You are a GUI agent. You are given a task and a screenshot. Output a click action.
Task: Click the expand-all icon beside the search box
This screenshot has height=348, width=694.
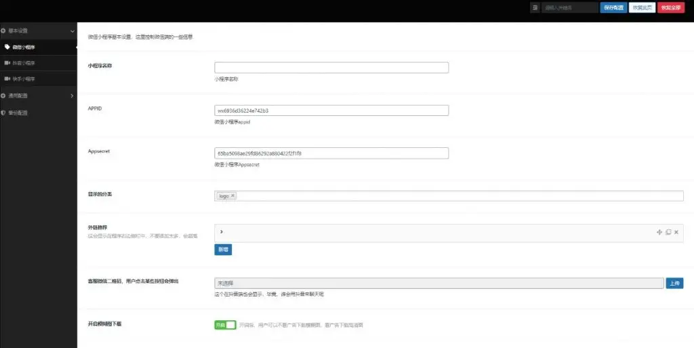coord(535,7)
